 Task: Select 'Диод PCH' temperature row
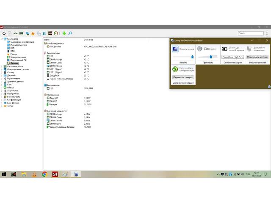(55, 76)
